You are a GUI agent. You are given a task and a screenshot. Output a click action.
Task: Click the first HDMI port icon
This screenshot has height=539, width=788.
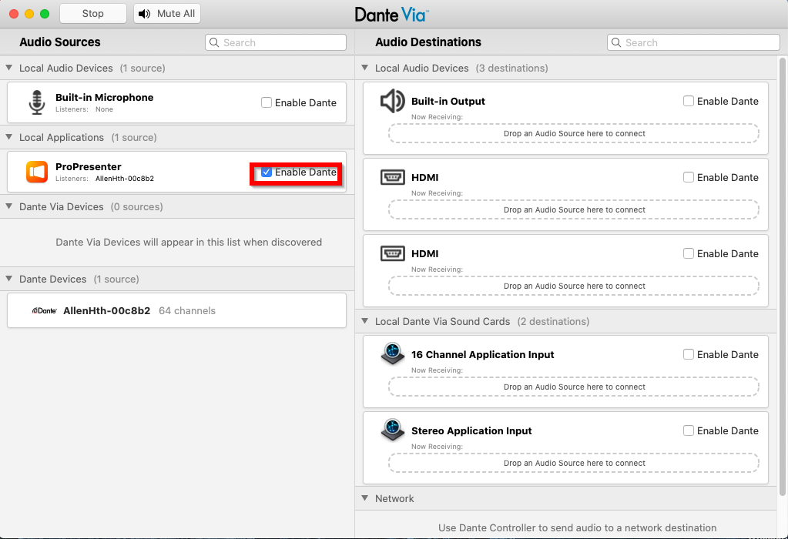[x=393, y=177]
